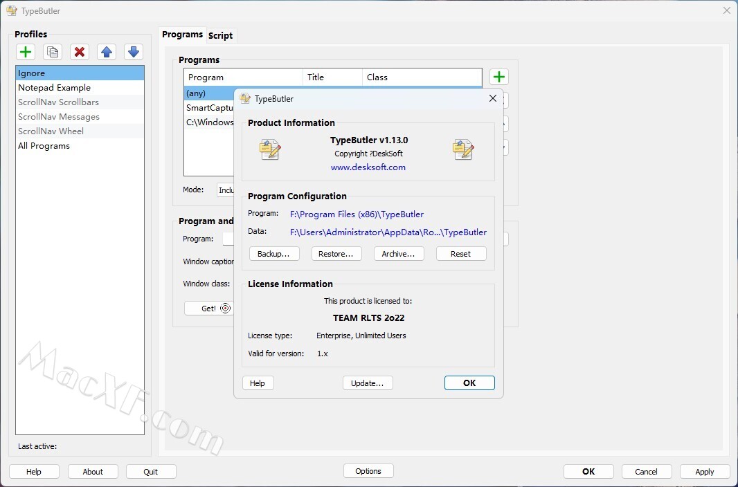Image resolution: width=738 pixels, height=487 pixels.
Task: Click the Apply button
Action: click(705, 472)
